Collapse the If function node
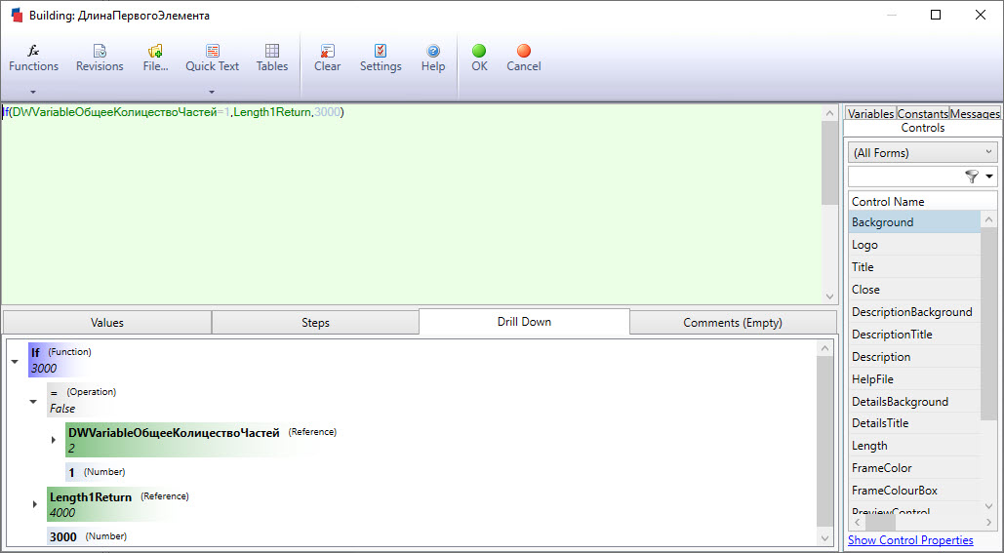The height and width of the screenshot is (553, 1004). click(x=15, y=362)
